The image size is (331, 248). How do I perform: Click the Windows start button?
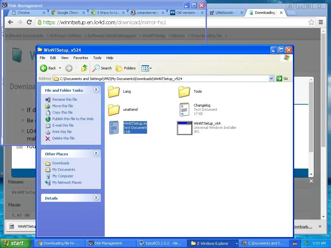16,243
